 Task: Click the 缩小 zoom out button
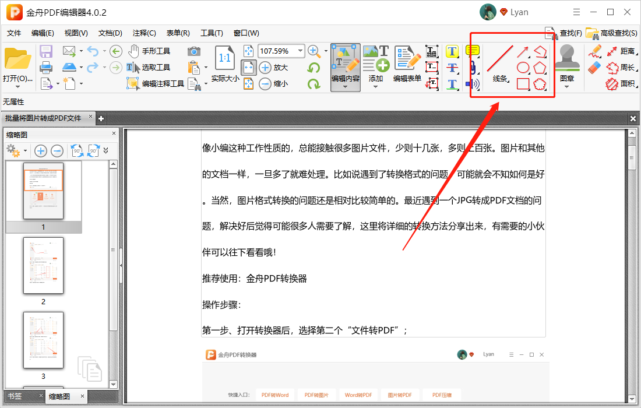coord(274,83)
